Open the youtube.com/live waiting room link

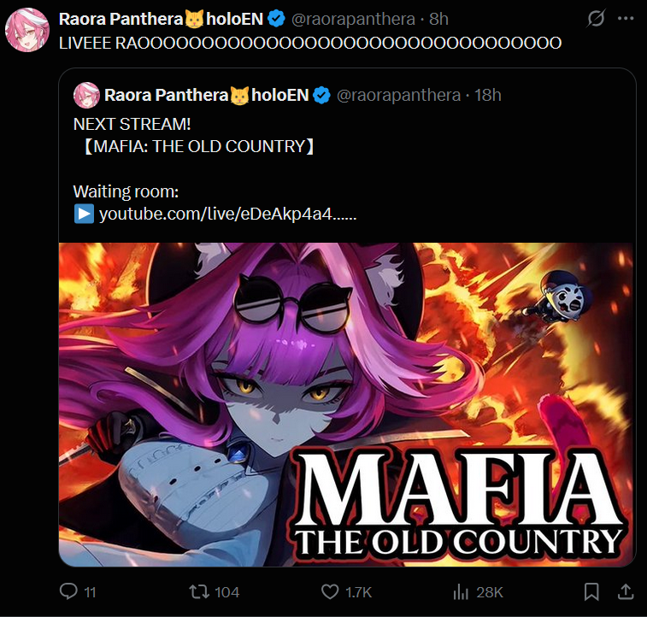coord(226,214)
